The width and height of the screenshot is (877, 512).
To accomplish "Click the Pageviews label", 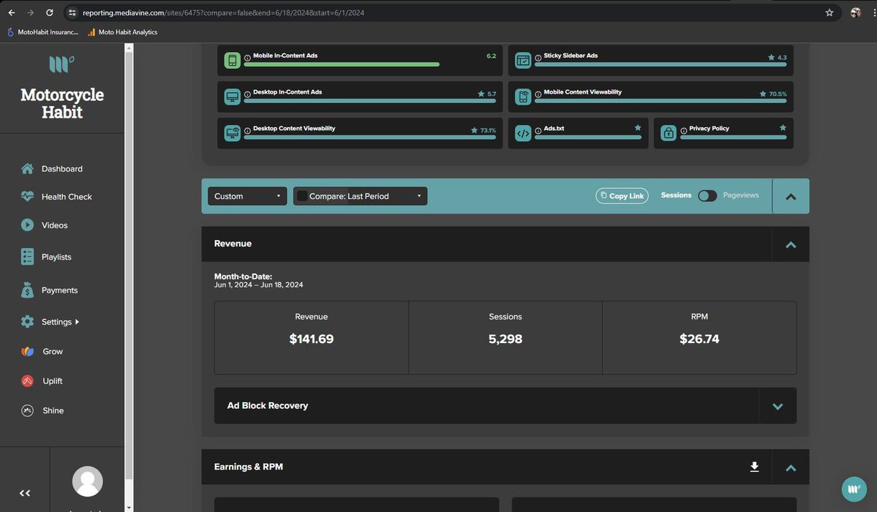I will [x=740, y=195].
